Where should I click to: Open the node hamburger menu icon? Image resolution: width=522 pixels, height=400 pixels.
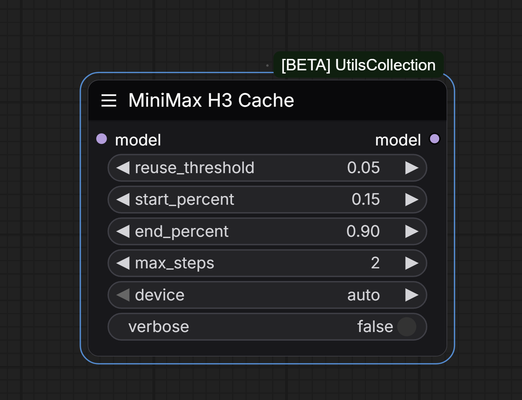pyautogui.click(x=109, y=100)
